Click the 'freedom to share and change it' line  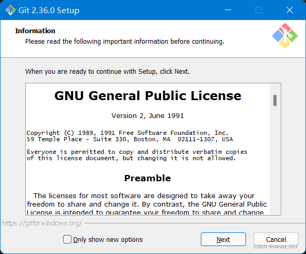pyautogui.click(x=147, y=204)
